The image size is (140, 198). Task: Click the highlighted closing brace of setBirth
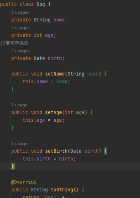pos(13,166)
